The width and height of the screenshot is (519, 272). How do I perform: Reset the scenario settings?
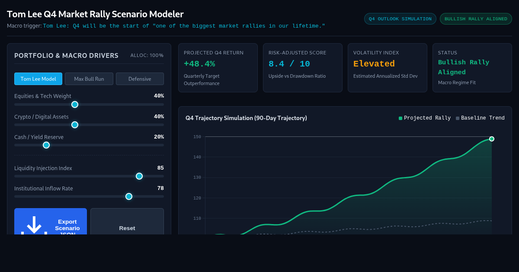(127, 221)
